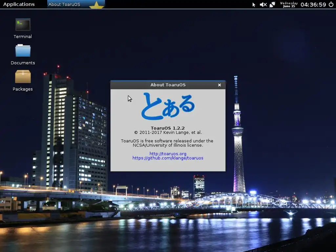Open the http://toaruos.org link

pyautogui.click(x=168, y=154)
